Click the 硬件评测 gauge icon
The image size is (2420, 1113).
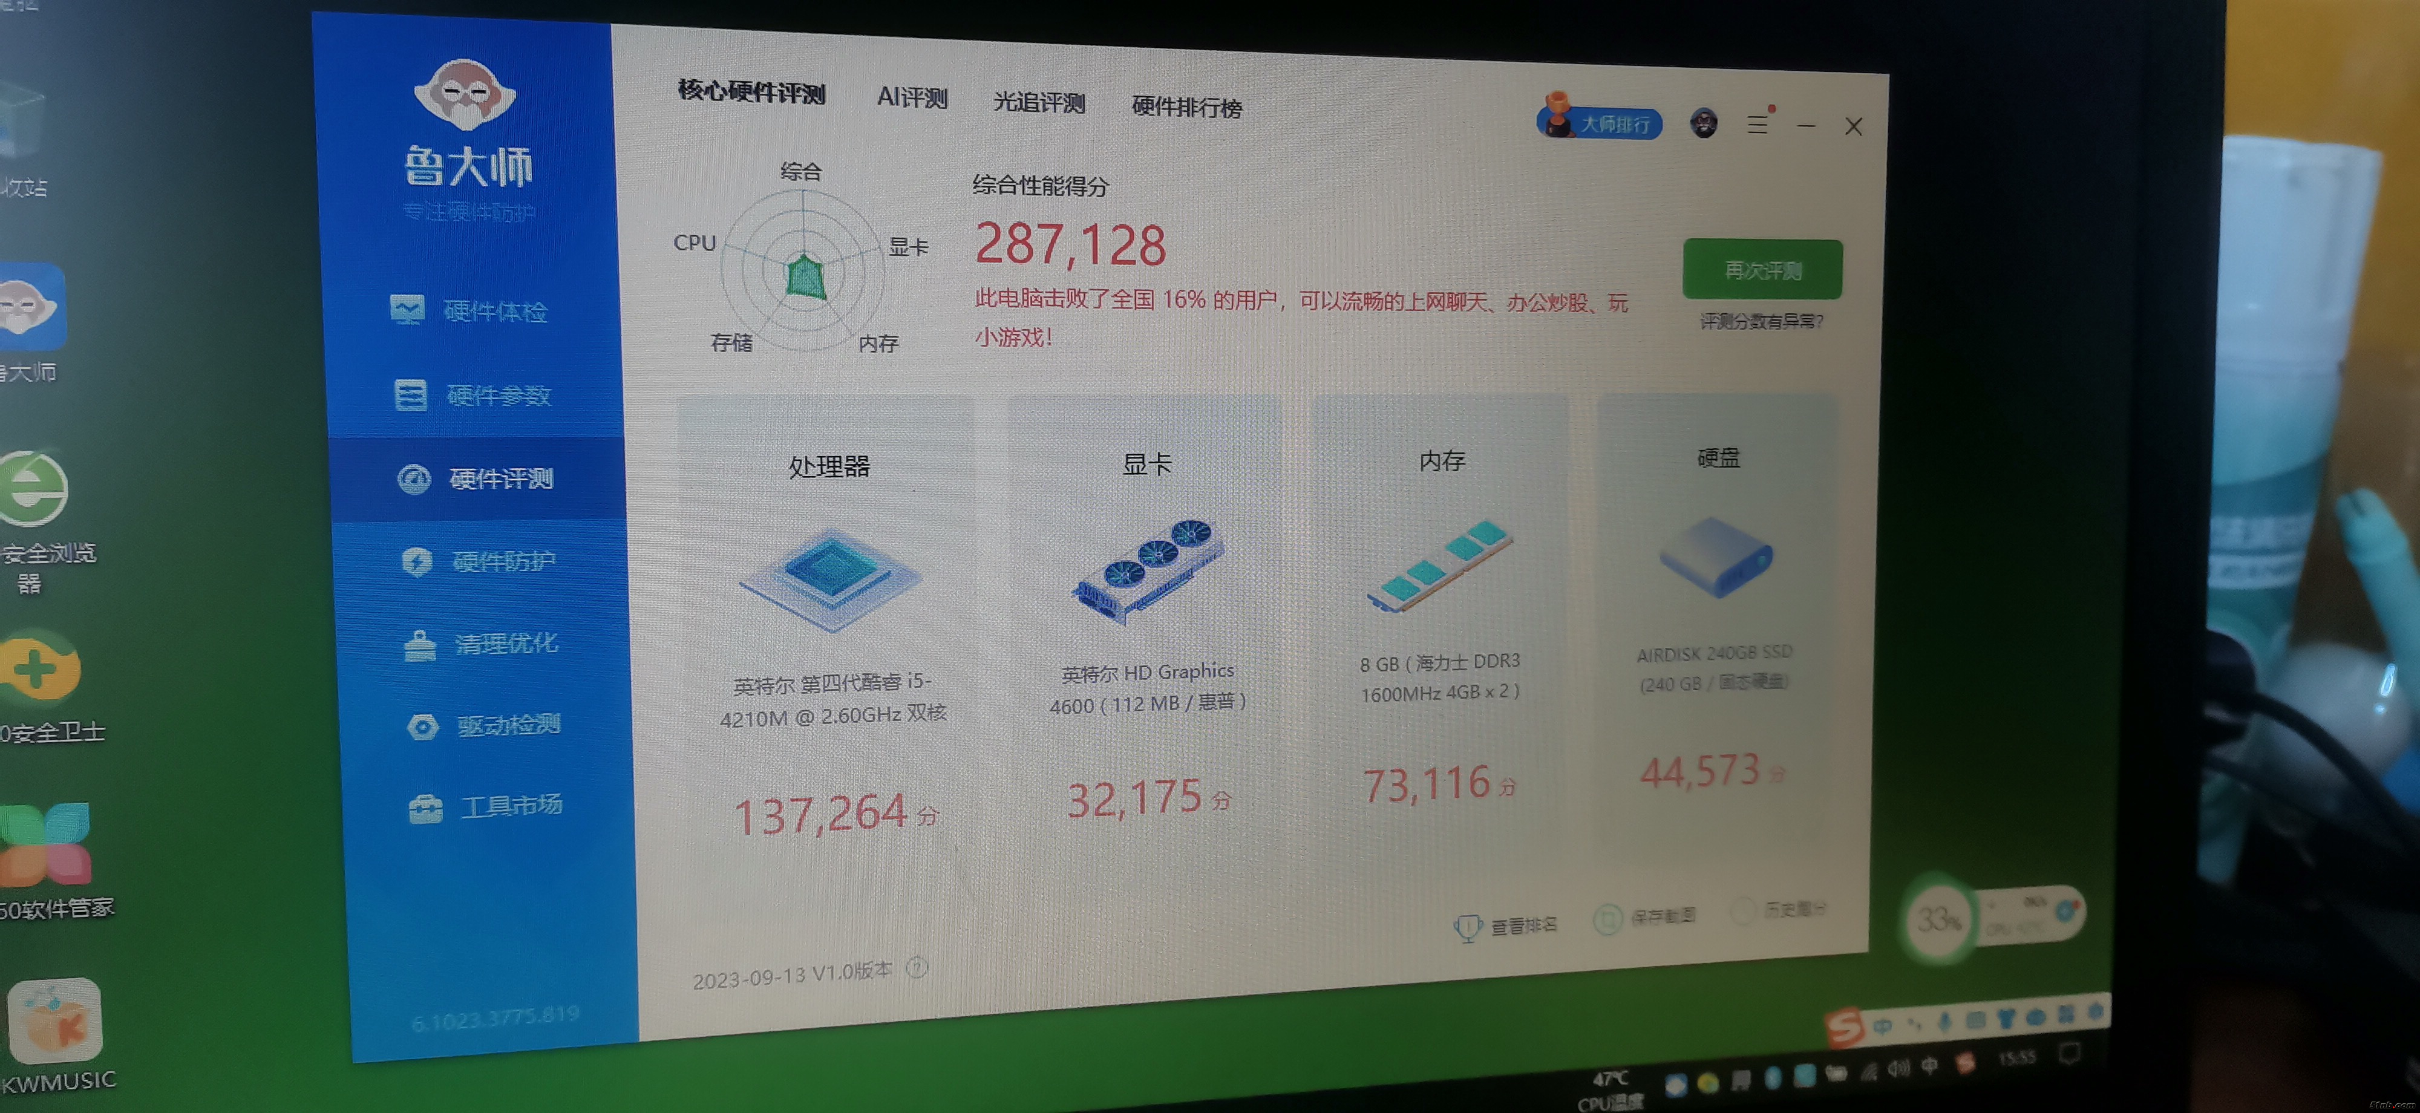click(x=414, y=479)
